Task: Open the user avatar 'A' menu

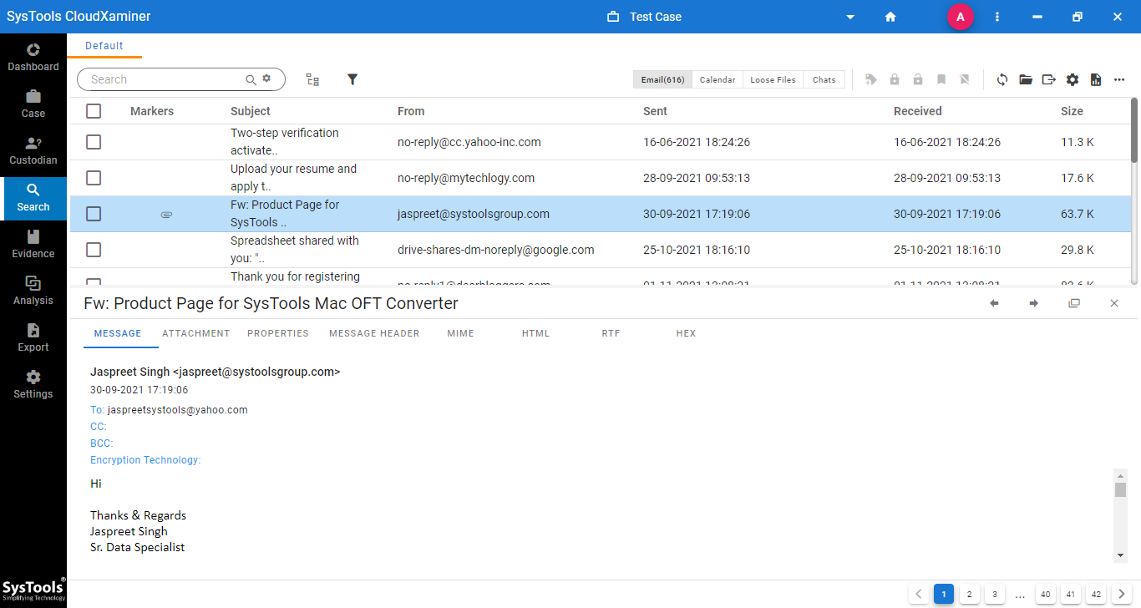Action: point(961,17)
